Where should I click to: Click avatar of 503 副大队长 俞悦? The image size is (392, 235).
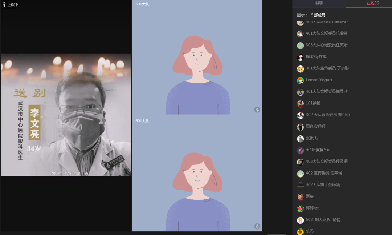coord(300,220)
